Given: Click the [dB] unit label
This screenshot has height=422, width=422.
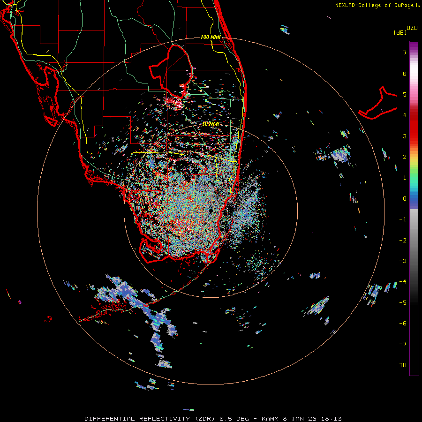Looking at the screenshot, I should [400, 32].
